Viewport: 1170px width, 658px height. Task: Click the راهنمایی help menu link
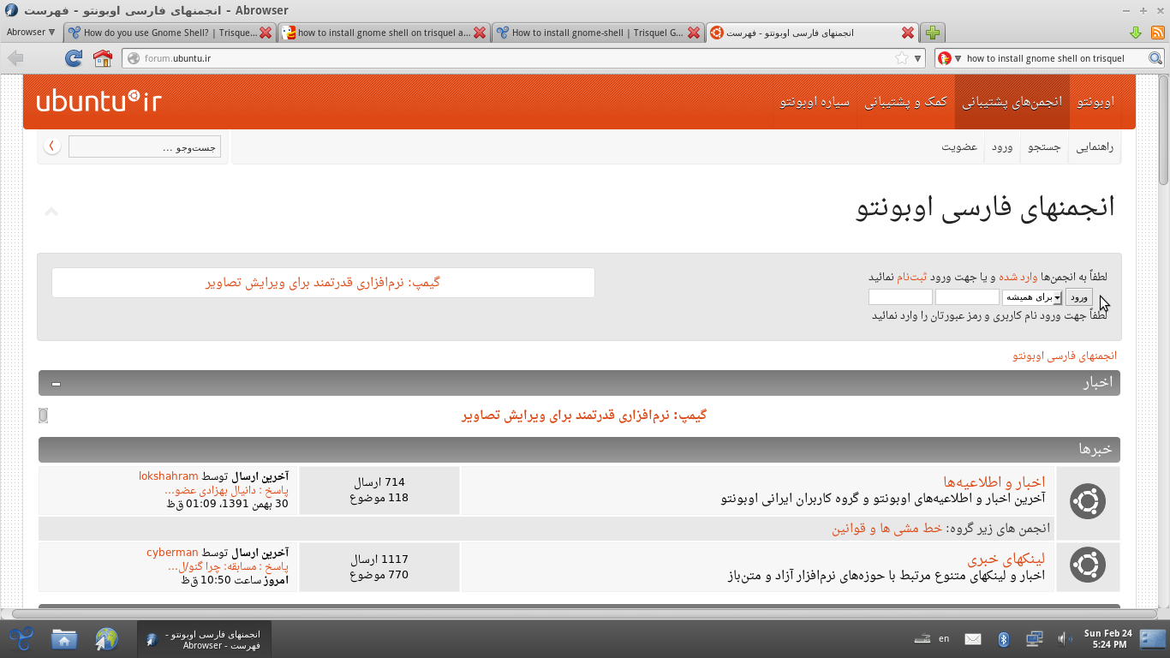click(1095, 147)
